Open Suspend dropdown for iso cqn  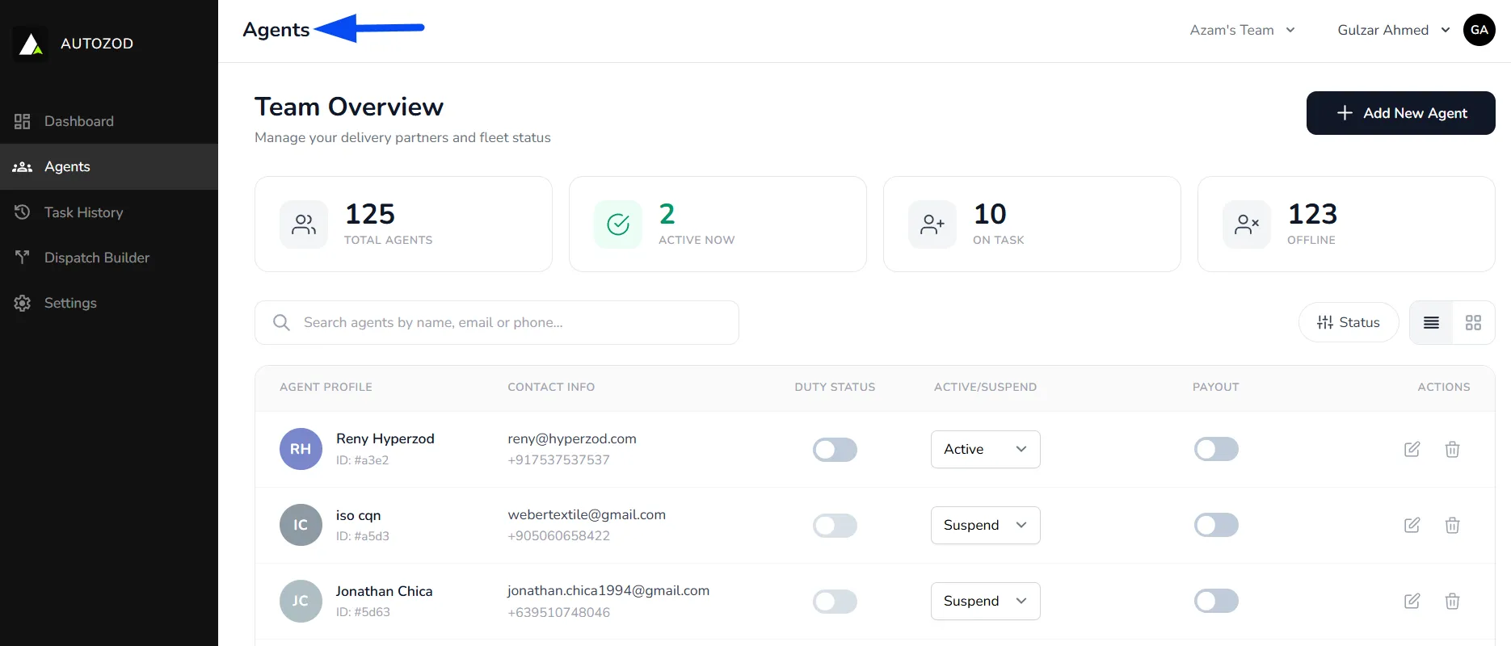pos(986,525)
